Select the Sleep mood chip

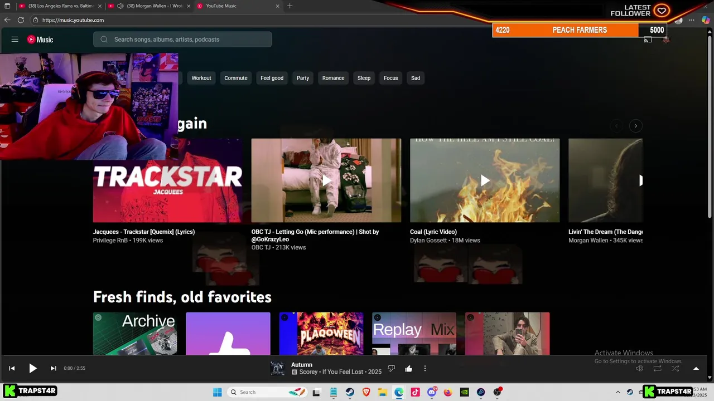point(364,78)
